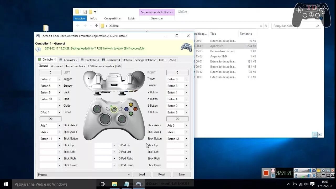Click the Load button
The width and height of the screenshot is (336, 189).
click(142, 174)
